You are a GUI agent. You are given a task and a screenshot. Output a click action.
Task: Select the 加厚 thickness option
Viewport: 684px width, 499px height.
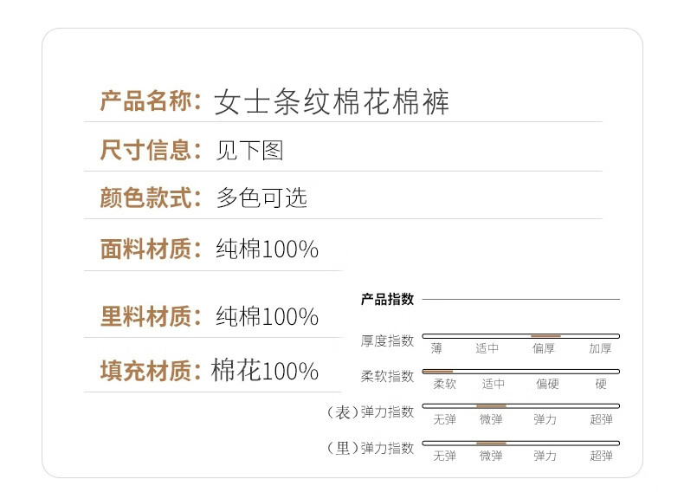point(600,348)
